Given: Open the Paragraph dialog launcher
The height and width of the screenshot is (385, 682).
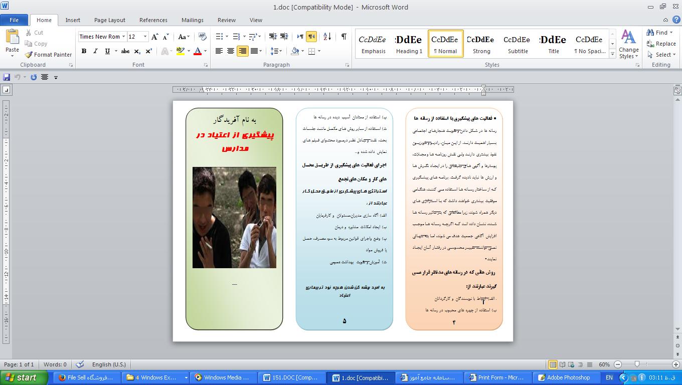Looking at the screenshot, I should pyautogui.click(x=348, y=65).
